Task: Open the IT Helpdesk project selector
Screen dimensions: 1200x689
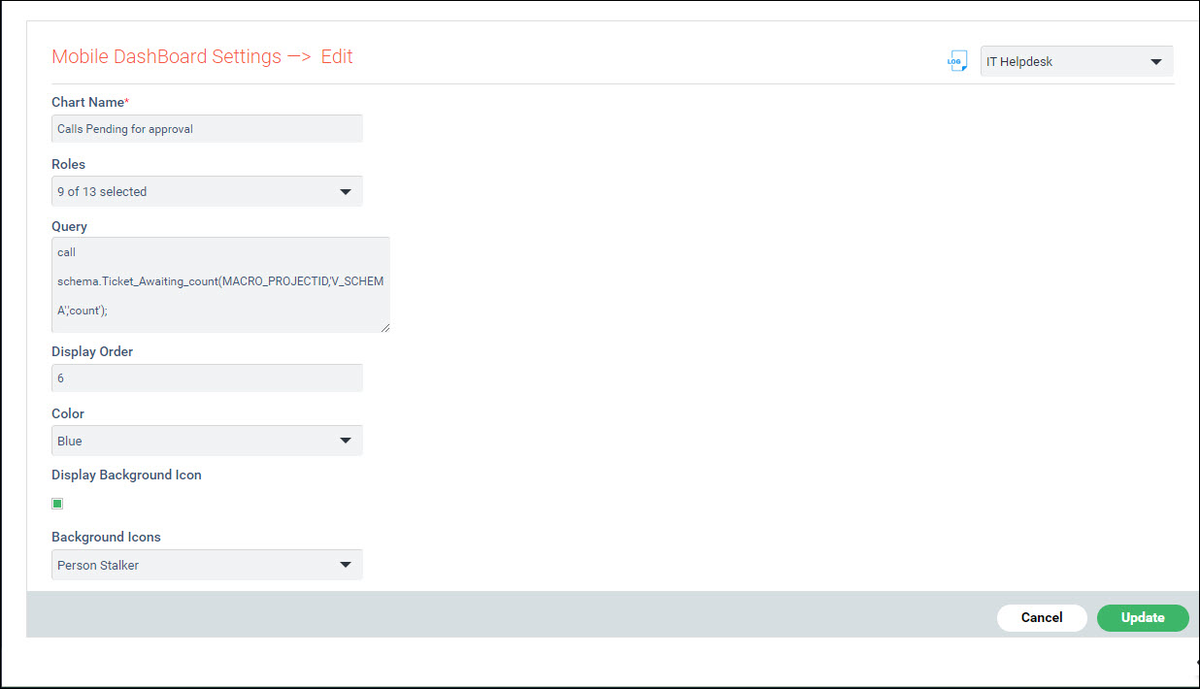Action: click(1068, 60)
